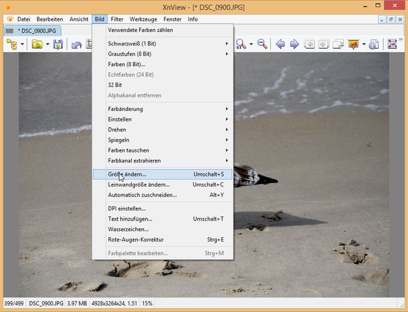Click the zoom out magnifier icon
408x312 pixels.
coord(262,44)
